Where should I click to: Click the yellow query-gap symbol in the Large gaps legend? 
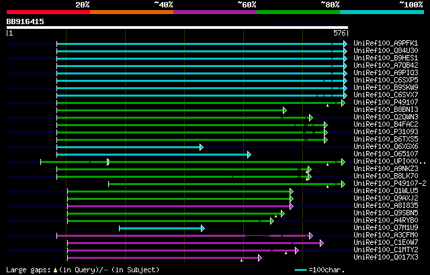click(55, 270)
